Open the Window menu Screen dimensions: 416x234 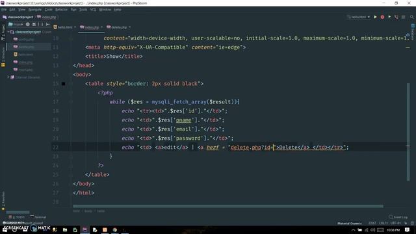point(105,10)
